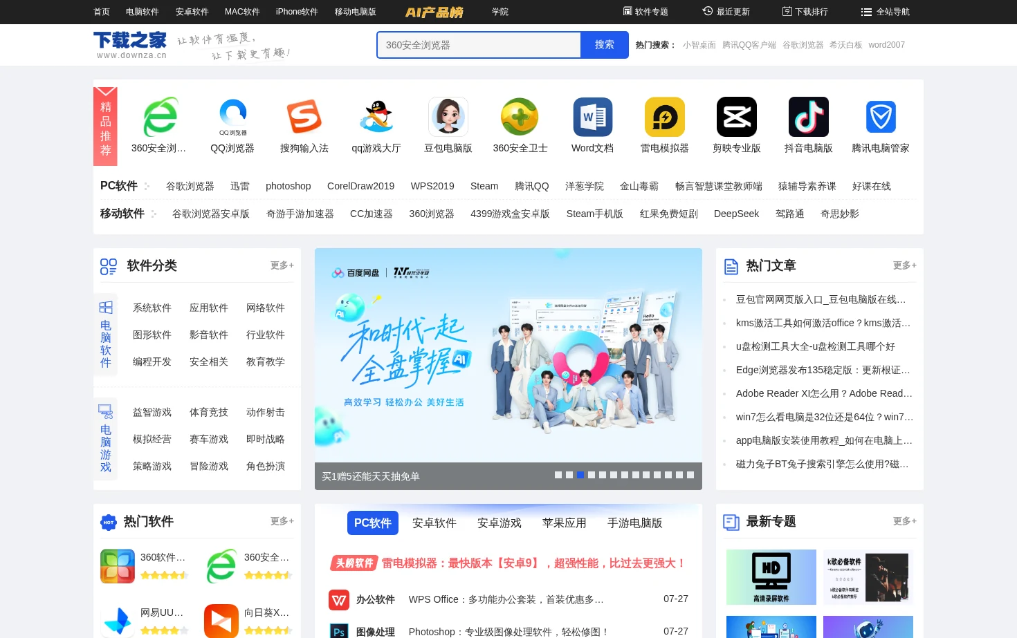The width and height of the screenshot is (1017, 638).
Task: Open the QQ浏览器 app icon
Action: pos(232,117)
